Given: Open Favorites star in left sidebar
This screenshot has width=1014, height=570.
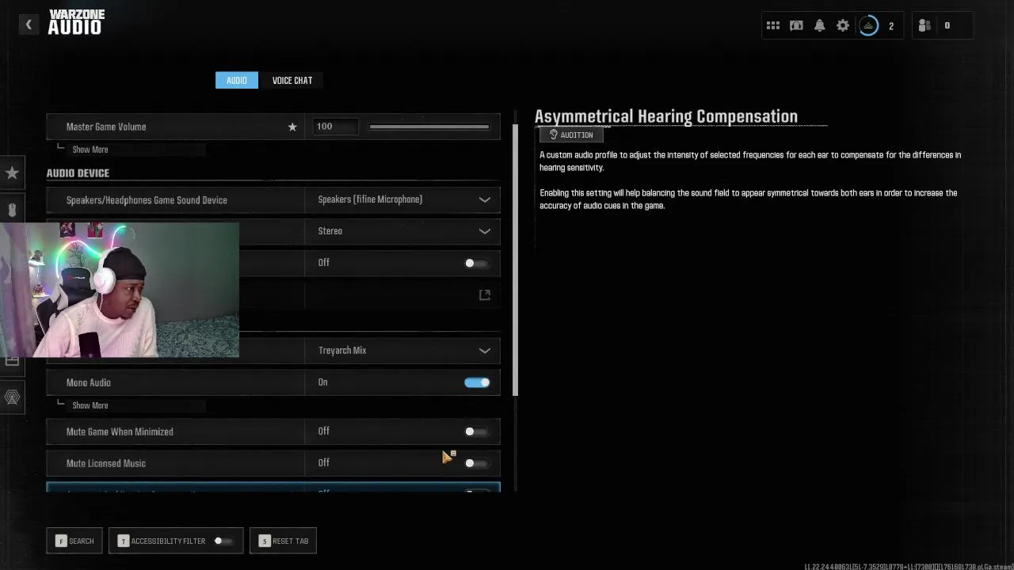Looking at the screenshot, I should 12,173.
